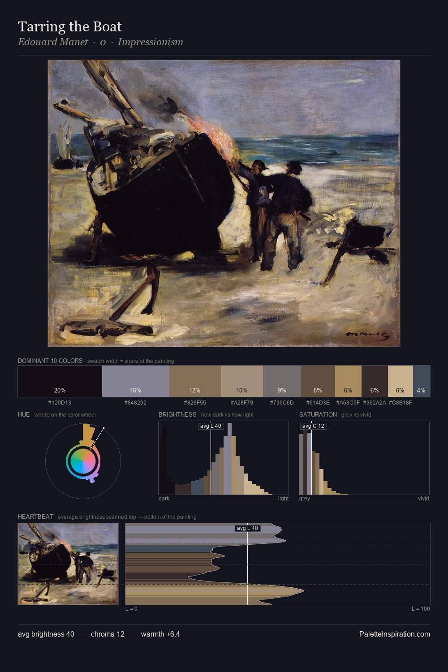Click the HUE section heading
This screenshot has height=672, width=448.
[24, 414]
